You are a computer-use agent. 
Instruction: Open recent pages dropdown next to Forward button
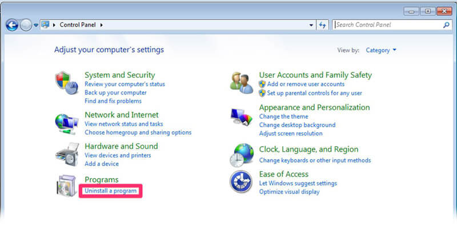pyautogui.click(x=36, y=25)
